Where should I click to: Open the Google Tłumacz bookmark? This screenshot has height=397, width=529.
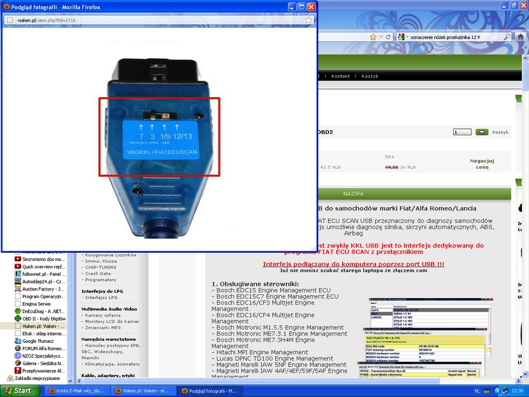(x=35, y=341)
